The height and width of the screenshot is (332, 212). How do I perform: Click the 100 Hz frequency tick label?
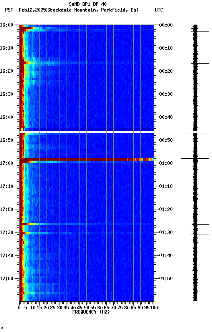click(x=154, y=308)
